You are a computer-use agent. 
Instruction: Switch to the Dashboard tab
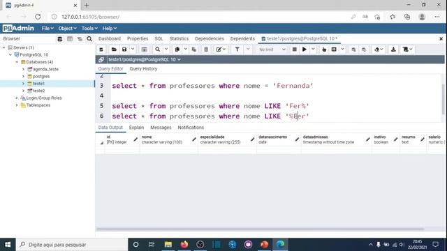click(110, 39)
